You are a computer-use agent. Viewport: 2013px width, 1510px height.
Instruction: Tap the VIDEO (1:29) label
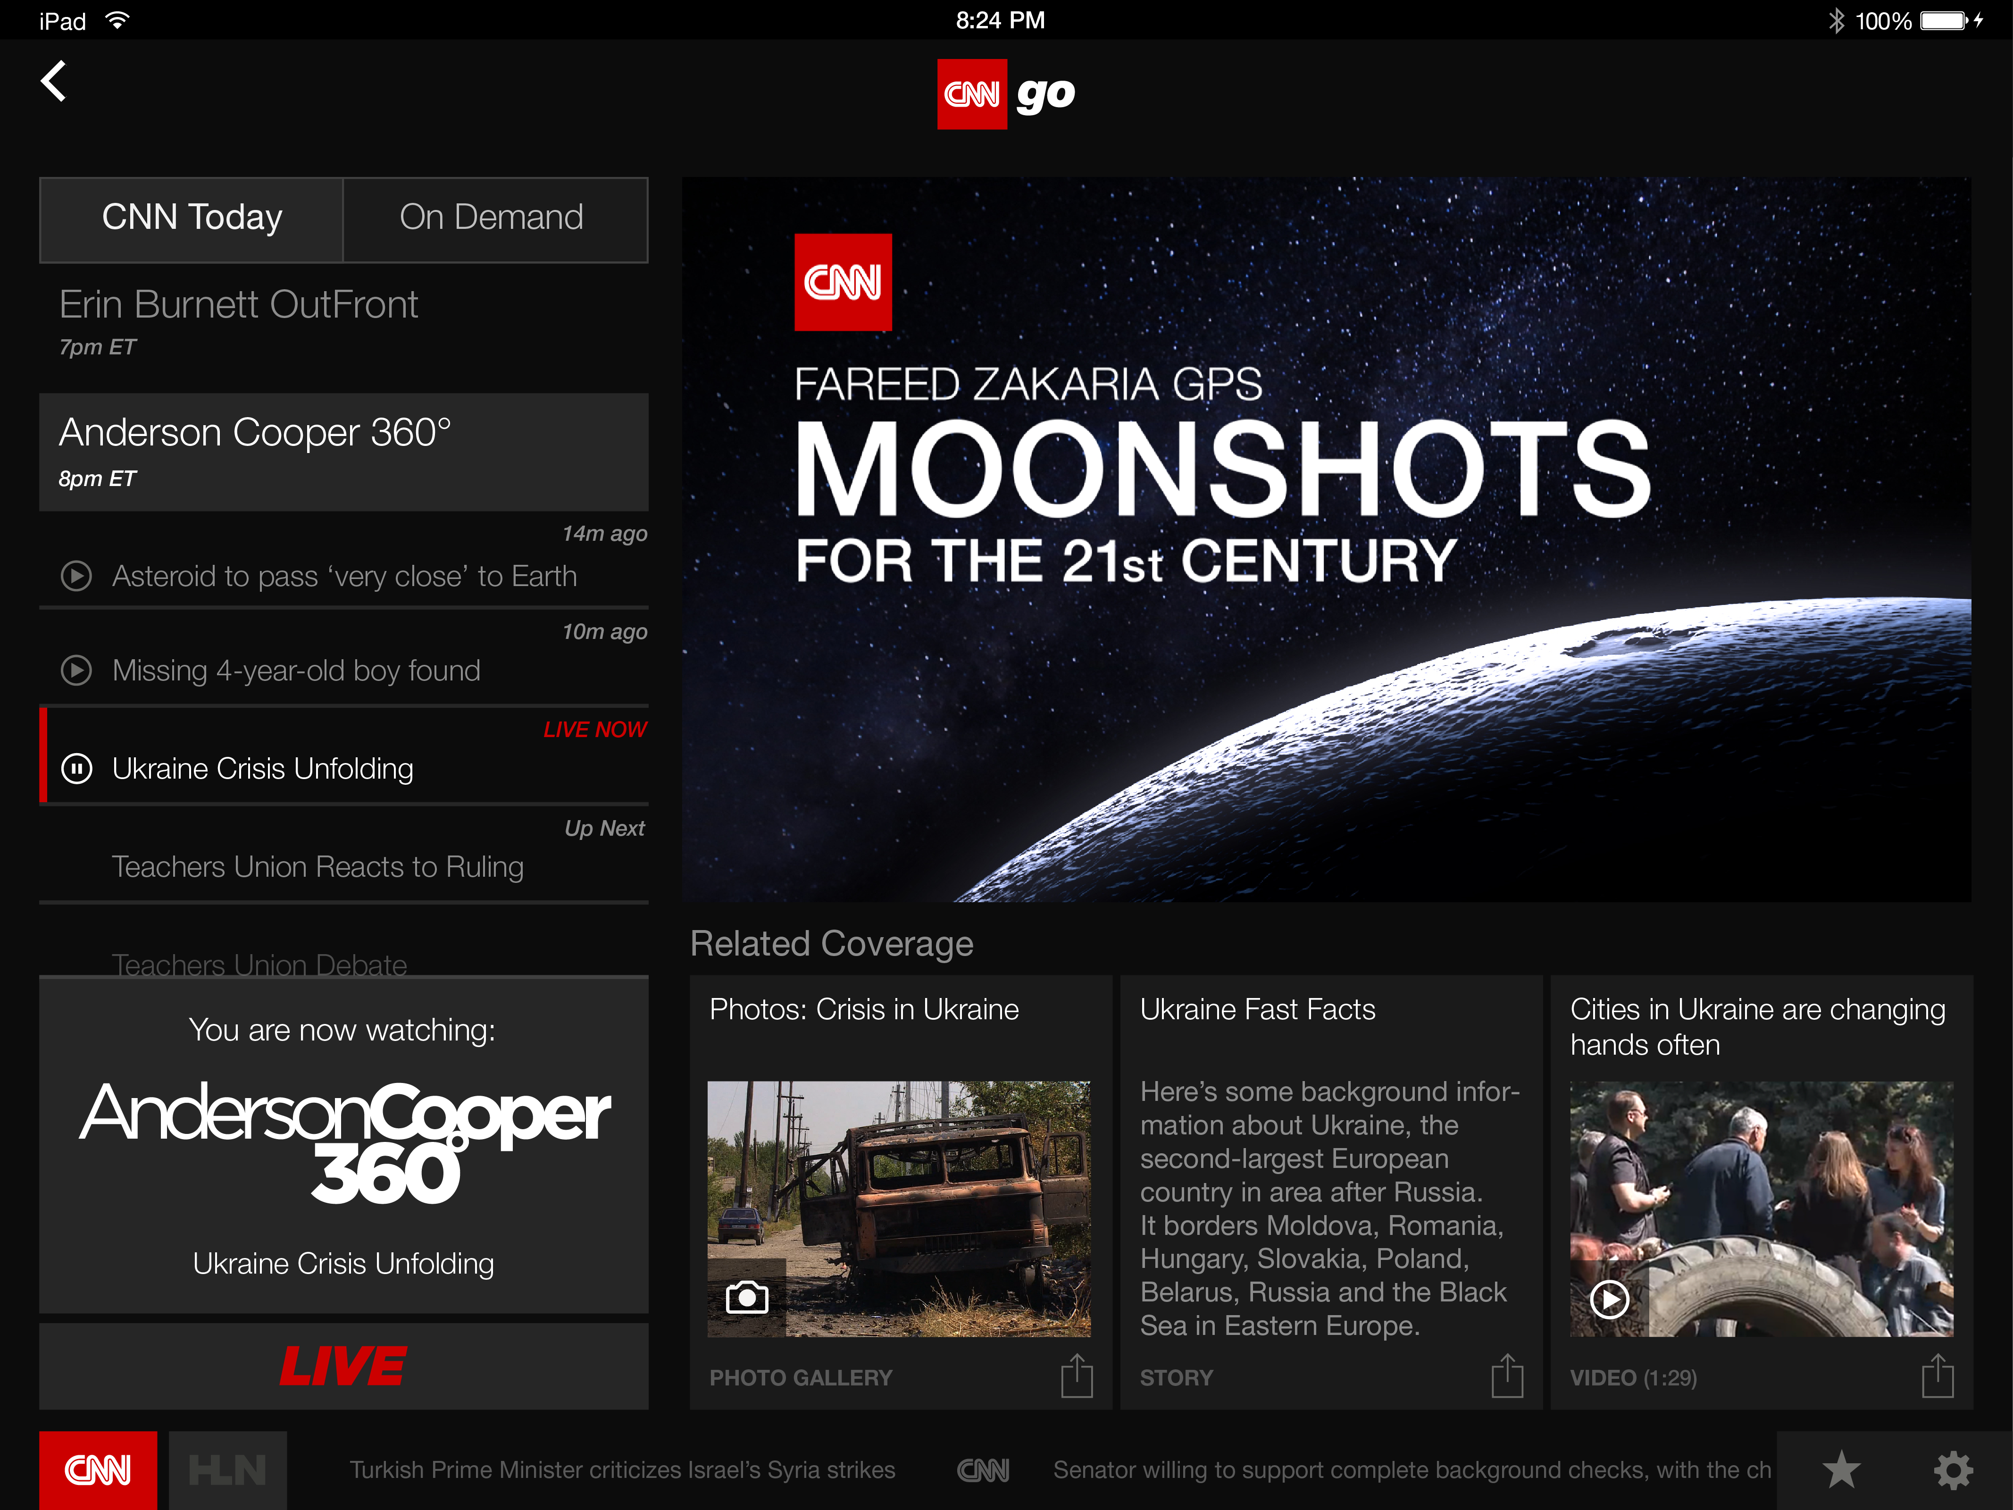[1634, 1378]
